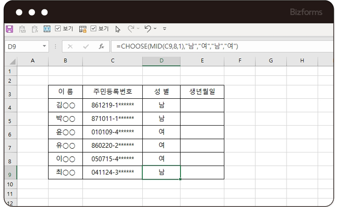This screenshot has width=337, height=207.
Task: Click cell with 010109-4******
Action: click(113, 132)
